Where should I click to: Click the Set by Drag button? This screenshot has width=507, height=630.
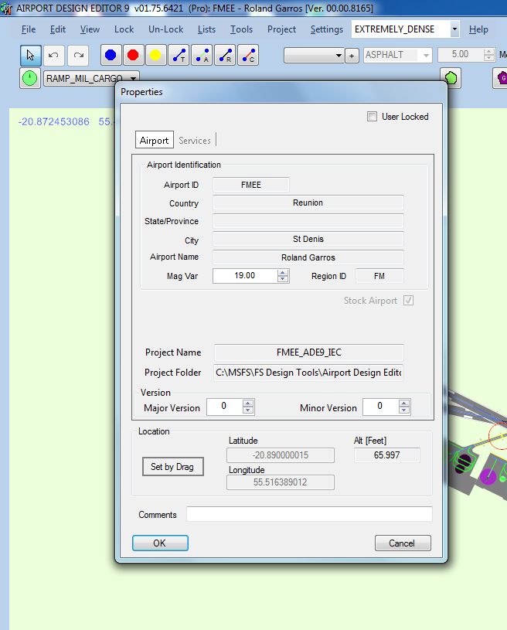coord(172,467)
